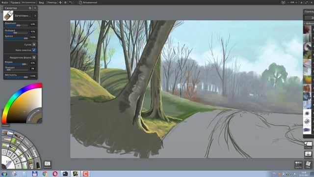Adjust the Жёсткость slider
This screenshot has width=314, height=177.
point(16,77)
